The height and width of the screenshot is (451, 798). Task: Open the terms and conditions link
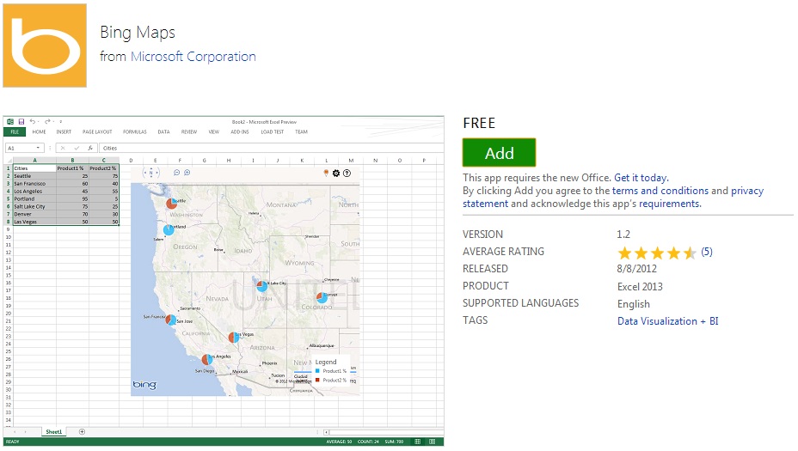click(x=660, y=191)
